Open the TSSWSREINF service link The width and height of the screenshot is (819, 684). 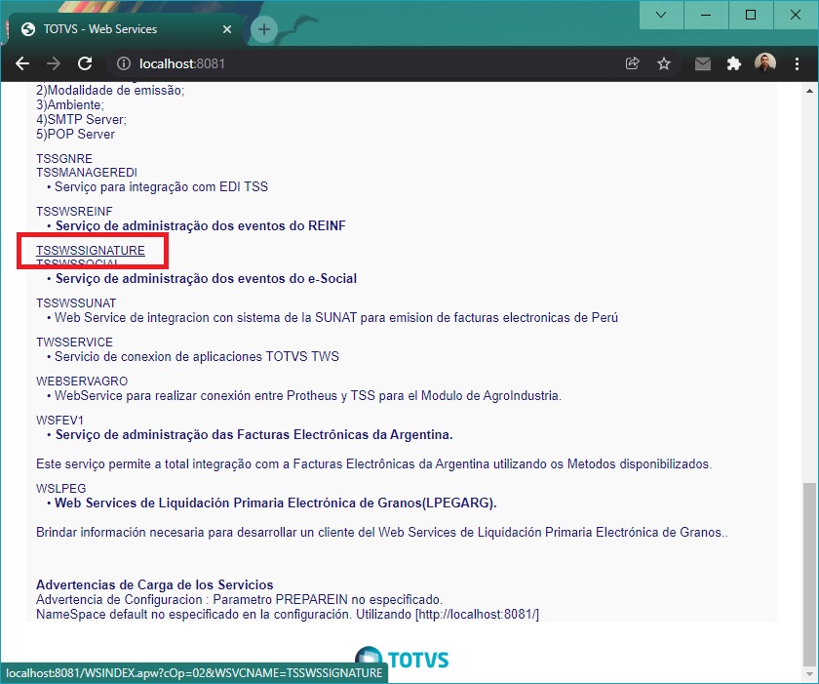74,211
